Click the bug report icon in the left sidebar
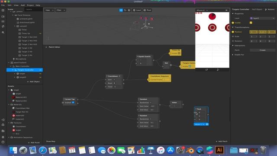The width and height of the screenshot is (277, 156). [x=3, y=137]
